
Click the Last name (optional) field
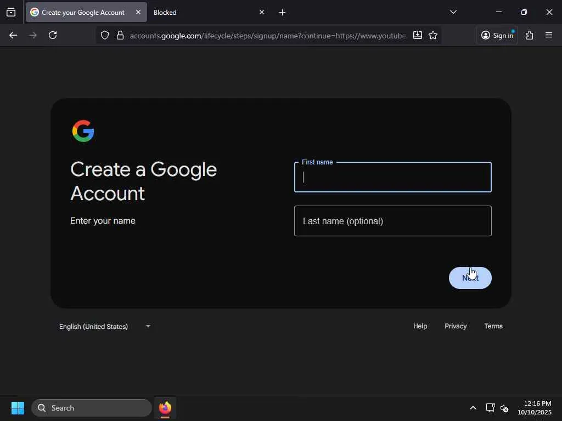393,221
